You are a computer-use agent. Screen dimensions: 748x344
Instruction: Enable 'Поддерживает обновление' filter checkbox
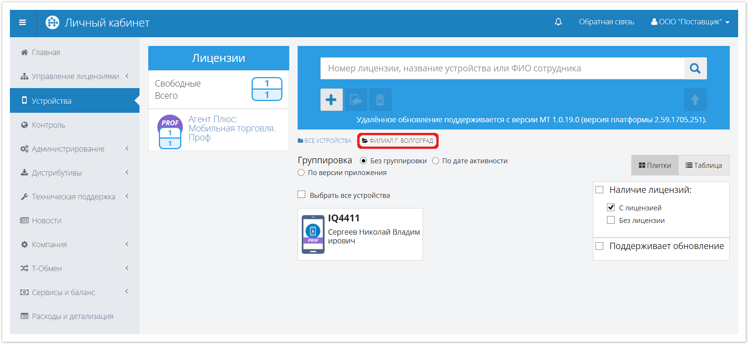[x=600, y=246]
